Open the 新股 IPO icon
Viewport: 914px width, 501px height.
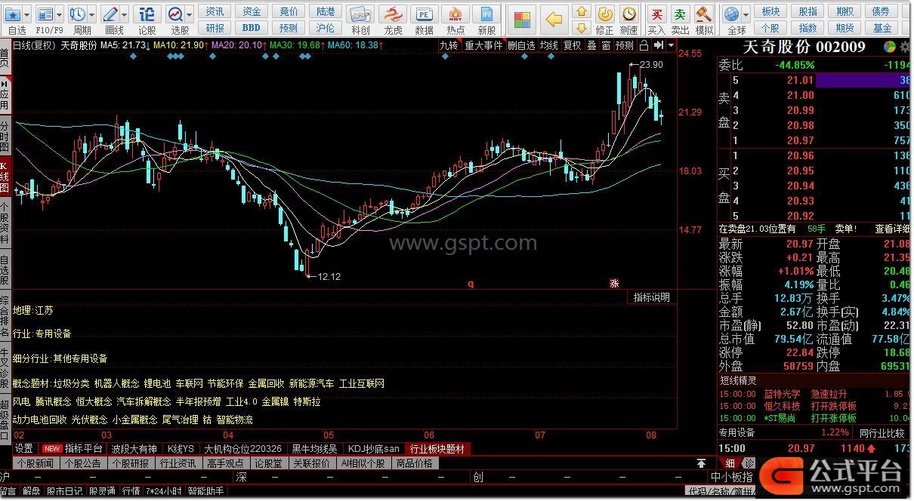(x=487, y=14)
